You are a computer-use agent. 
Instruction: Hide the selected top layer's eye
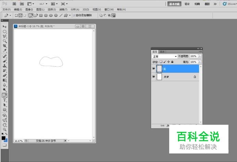(x=154, y=69)
